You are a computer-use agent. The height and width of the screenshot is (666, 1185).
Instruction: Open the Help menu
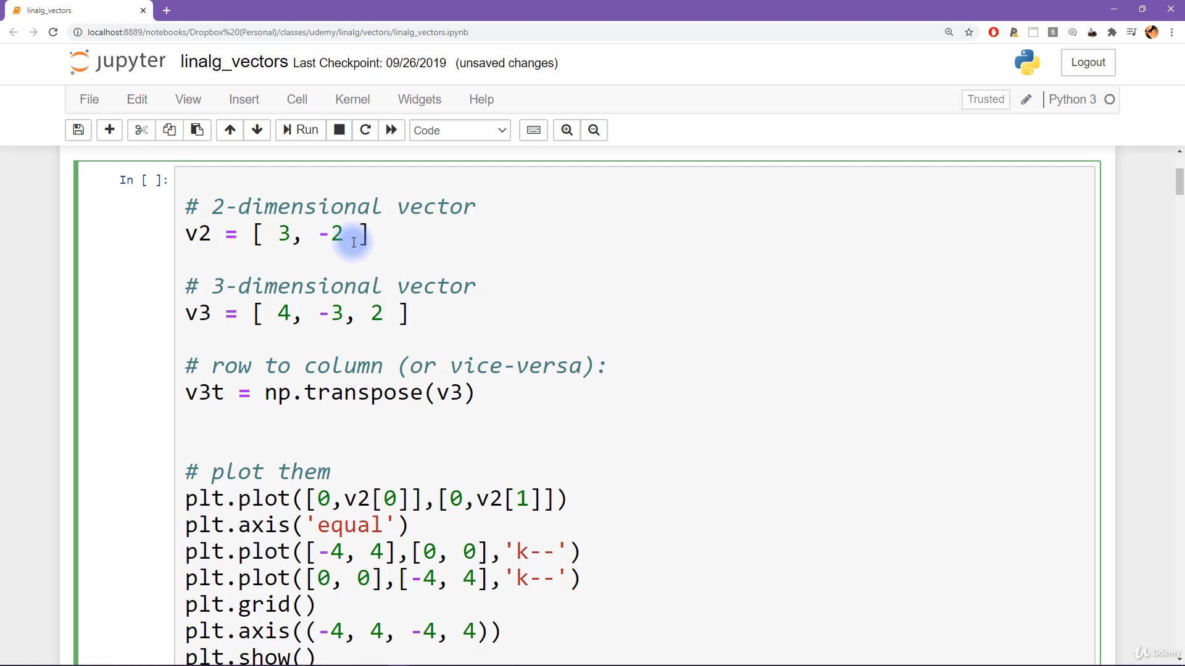(481, 99)
